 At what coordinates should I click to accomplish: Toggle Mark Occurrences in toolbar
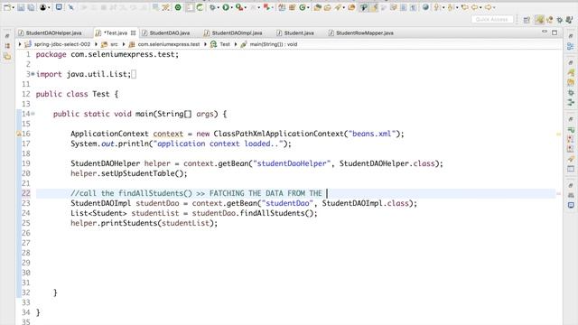pyautogui.click(x=374, y=7)
